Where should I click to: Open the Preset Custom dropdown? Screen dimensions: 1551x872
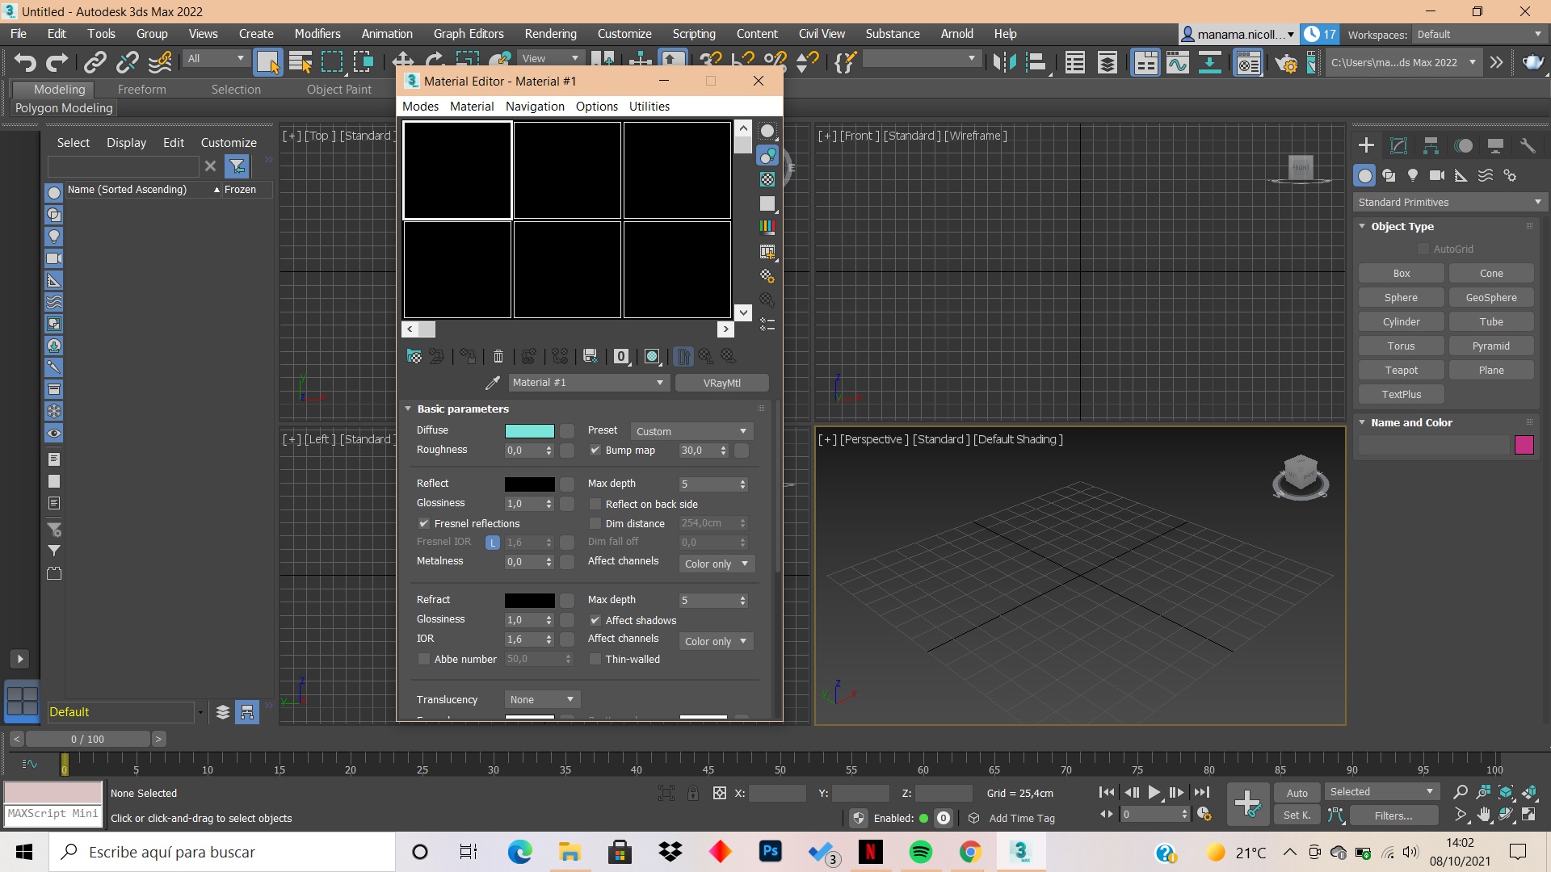tap(691, 431)
